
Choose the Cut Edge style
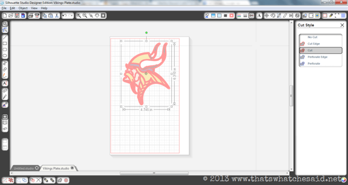tap(321, 44)
